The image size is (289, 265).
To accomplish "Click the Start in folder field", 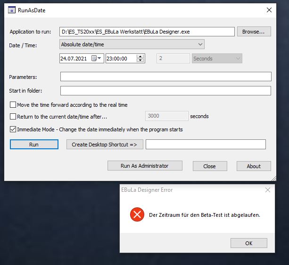I will 165,91.
